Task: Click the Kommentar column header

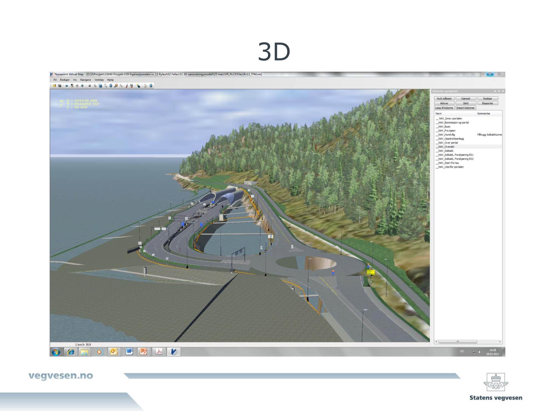Action: (x=484, y=113)
